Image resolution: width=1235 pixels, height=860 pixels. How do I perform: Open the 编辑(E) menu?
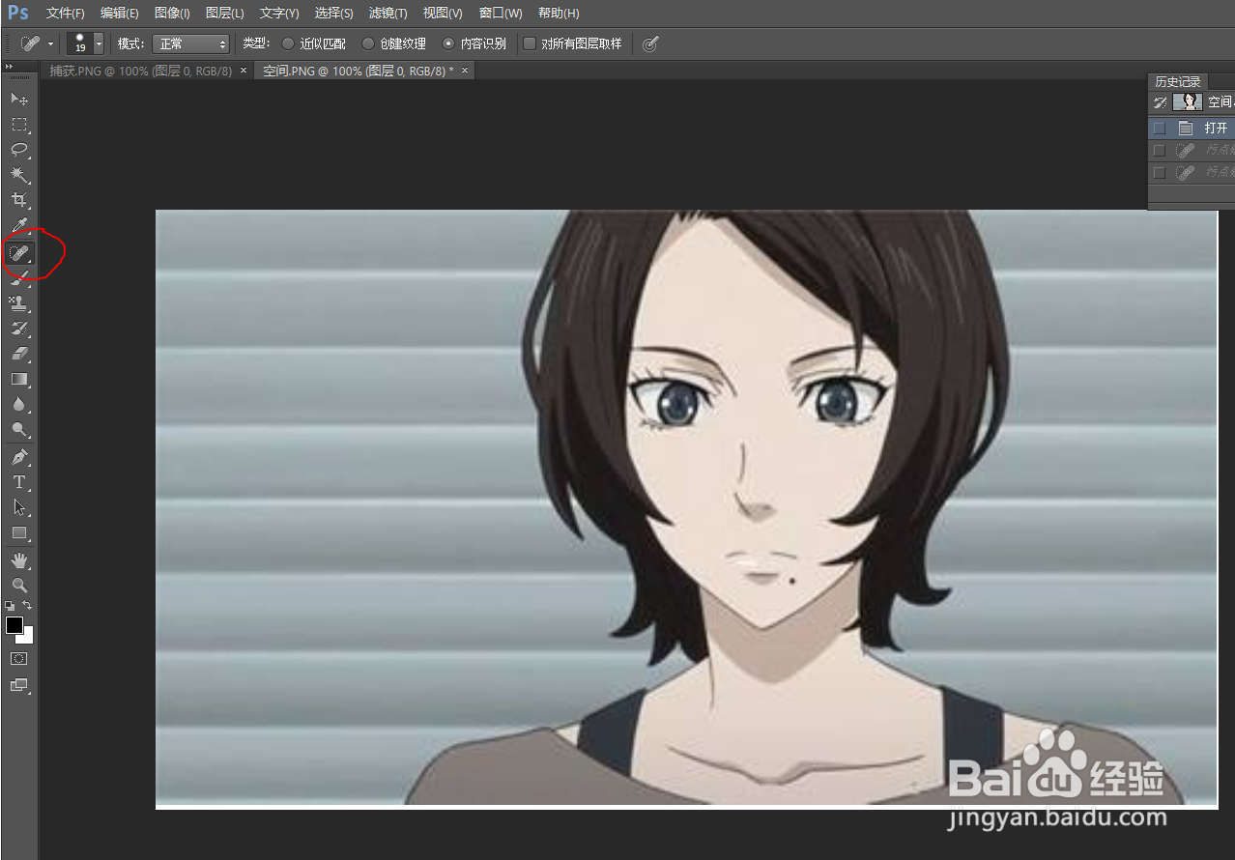[x=119, y=14]
